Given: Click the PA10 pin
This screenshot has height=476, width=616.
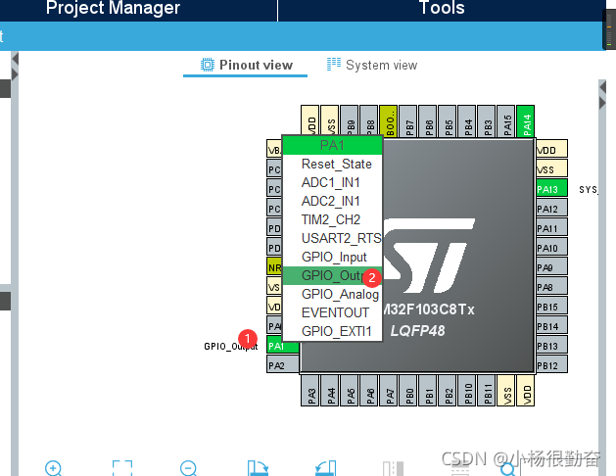Looking at the screenshot, I should 551,248.
